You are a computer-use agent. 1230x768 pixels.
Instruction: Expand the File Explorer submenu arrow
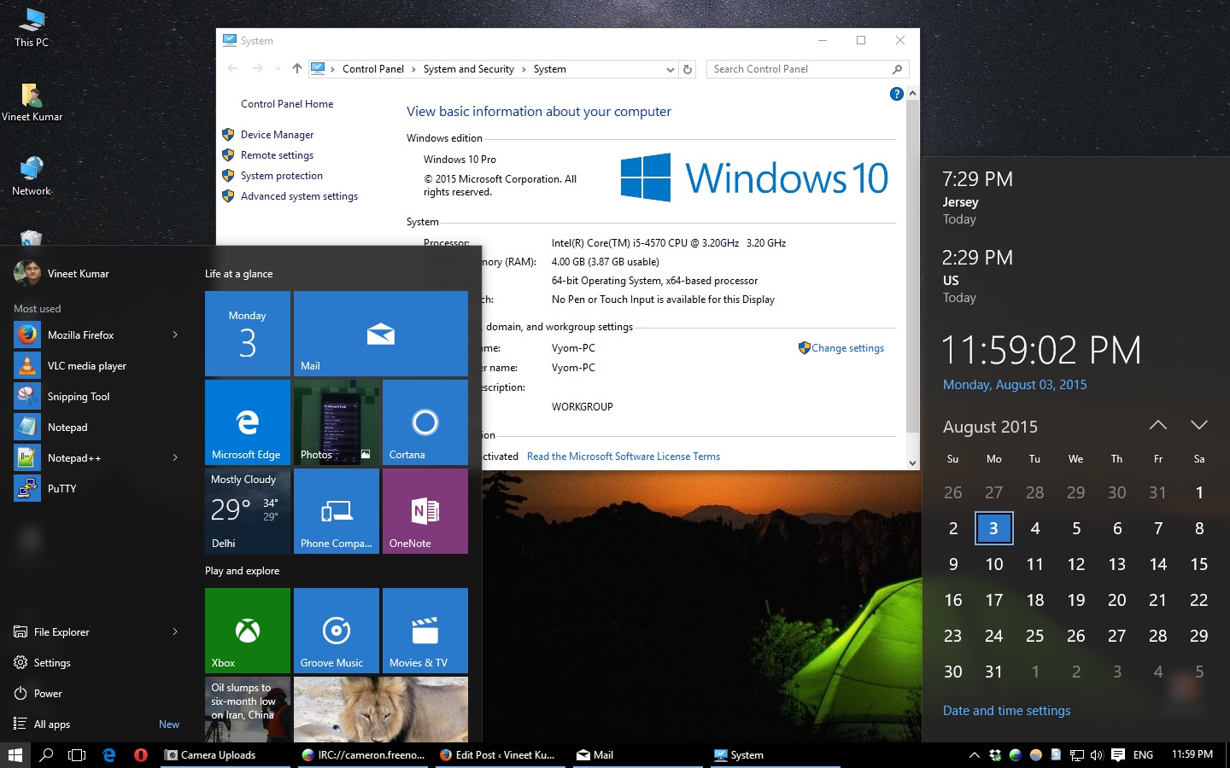pos(175,632)
